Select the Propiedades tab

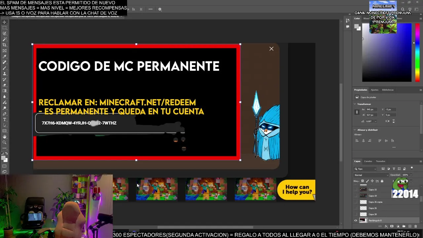point(361,90)
